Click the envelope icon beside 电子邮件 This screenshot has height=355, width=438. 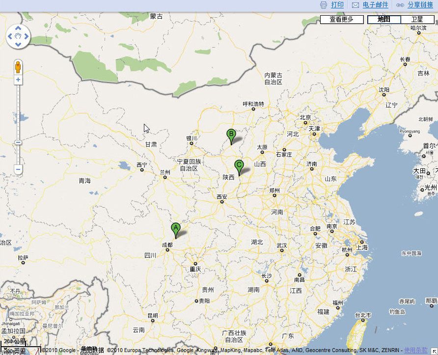click(356, 5)
